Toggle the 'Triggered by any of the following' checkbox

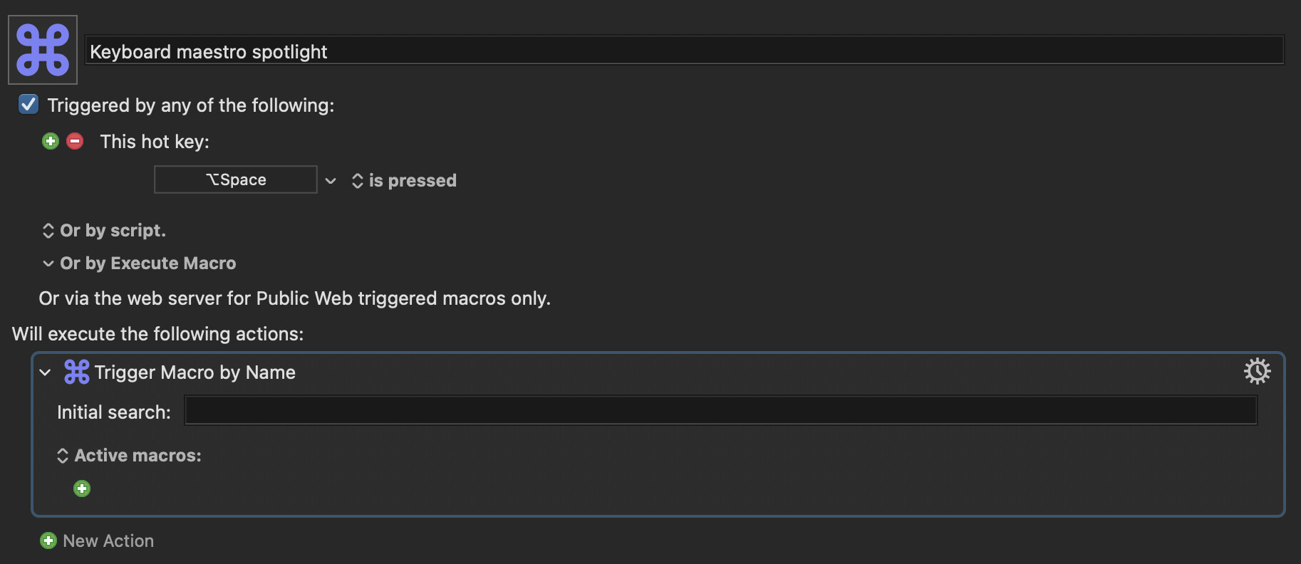tap(28, 105)
